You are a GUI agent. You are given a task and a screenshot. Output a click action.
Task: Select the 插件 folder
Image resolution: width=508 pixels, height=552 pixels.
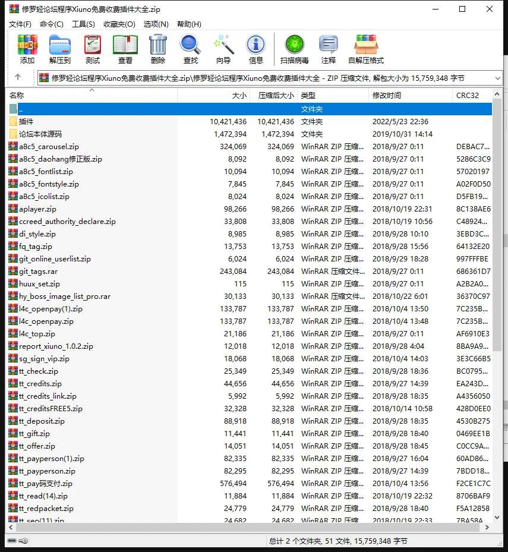pos(26,122)
